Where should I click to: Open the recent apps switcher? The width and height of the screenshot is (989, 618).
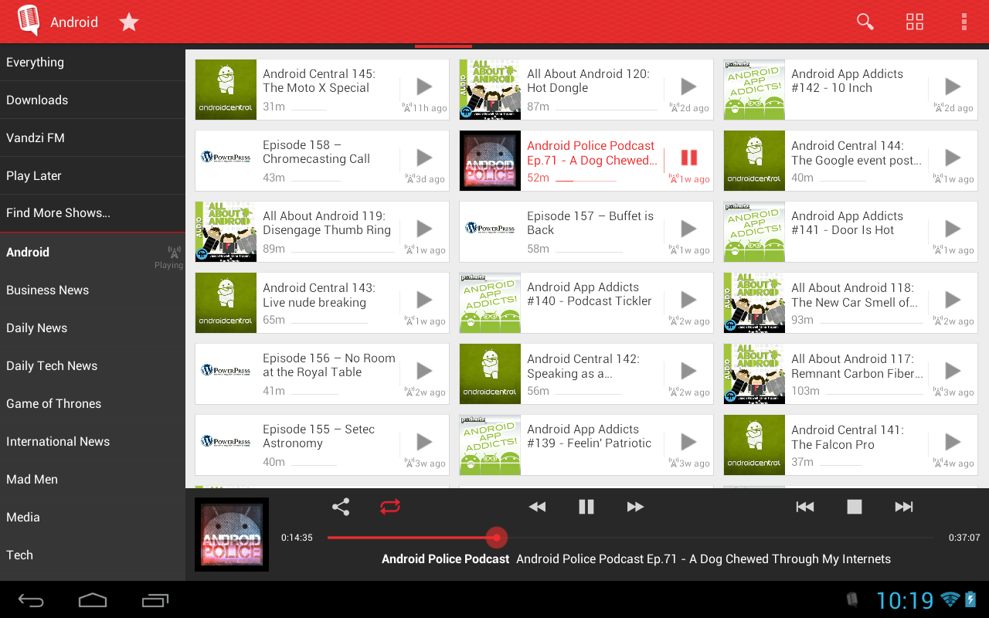[x=155, y=600]
